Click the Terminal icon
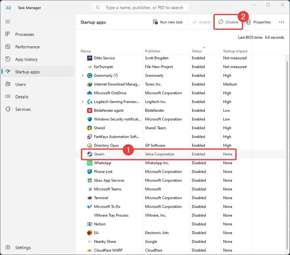The image size is (290, 255). (x=89, y=198)
